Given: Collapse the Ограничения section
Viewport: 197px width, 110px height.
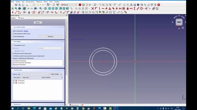Looking at the screenshot, I should pos(63,70).
